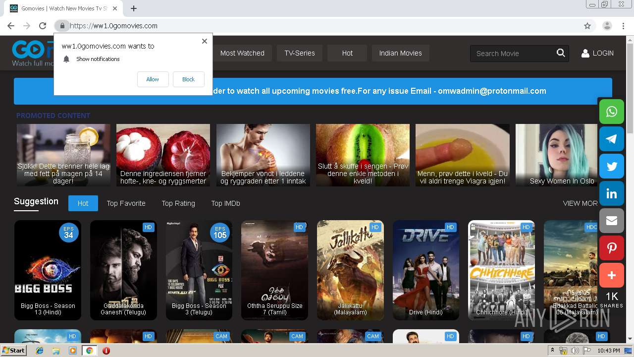The width and height of the screenshot is (634, 357).
Task: Click the LOGIN user icon
Action: pos(585,53)
